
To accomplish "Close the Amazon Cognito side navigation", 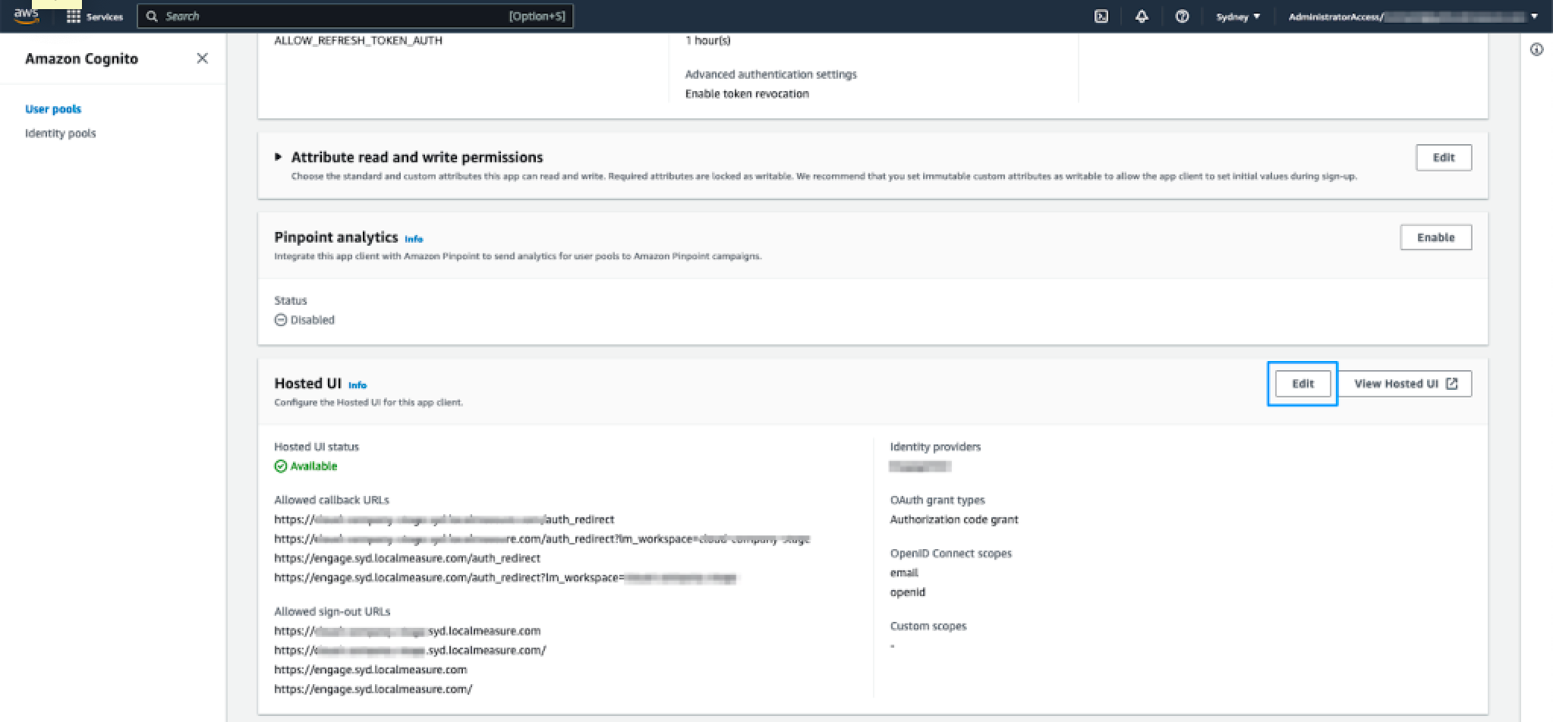I will [x=202, y=58].
